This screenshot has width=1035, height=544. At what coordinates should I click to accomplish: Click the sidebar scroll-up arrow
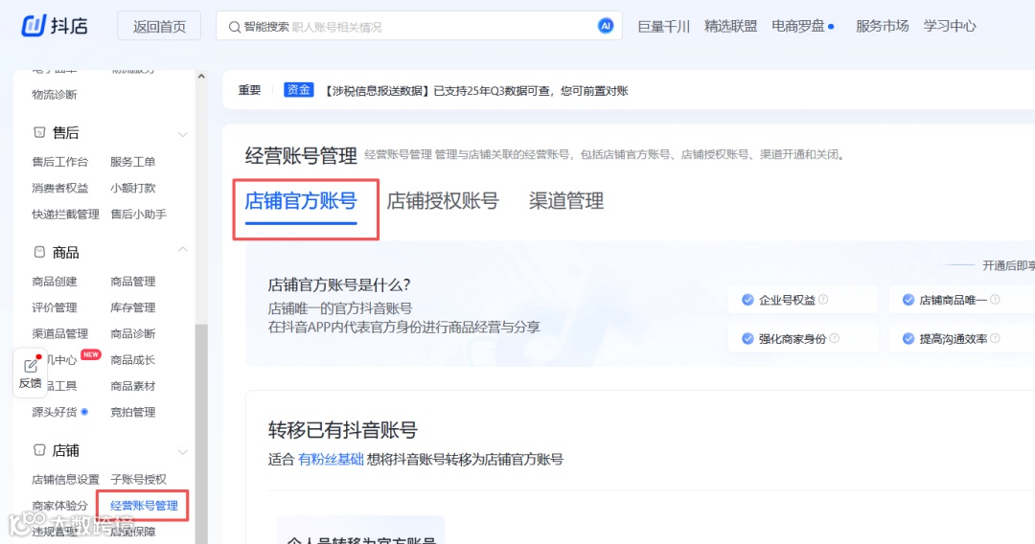pyautogui.click(x=201, y=77)
